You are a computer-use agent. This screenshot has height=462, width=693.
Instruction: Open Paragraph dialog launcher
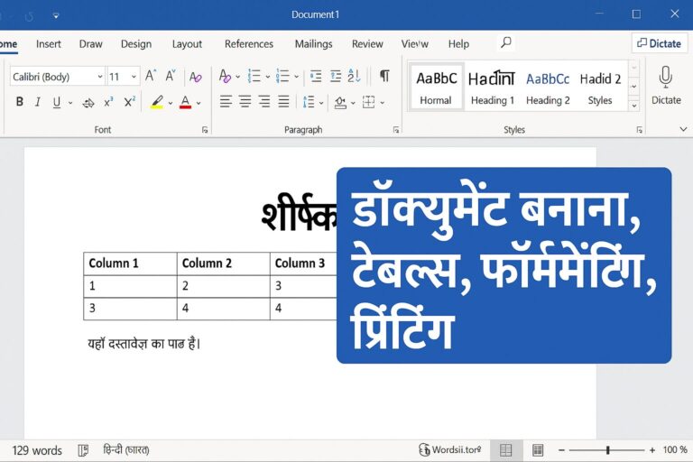[396, 130]
